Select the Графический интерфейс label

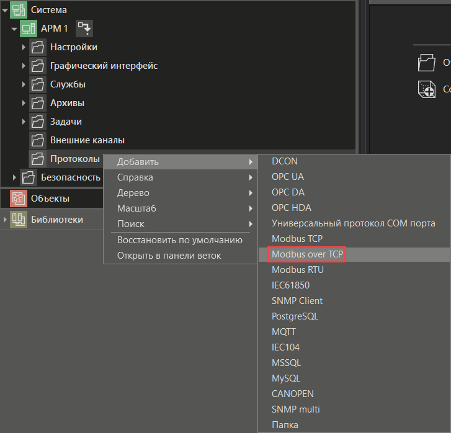[104, 66]
